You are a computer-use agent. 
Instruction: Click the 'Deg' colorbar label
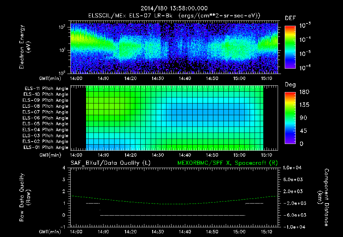[x=290, y=85]
